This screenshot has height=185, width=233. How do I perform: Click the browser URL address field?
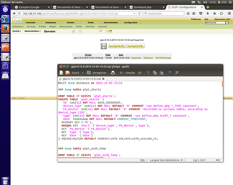77,14
